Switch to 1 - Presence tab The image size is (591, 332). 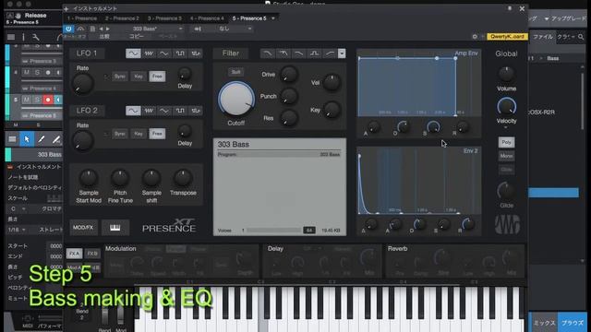82,18
